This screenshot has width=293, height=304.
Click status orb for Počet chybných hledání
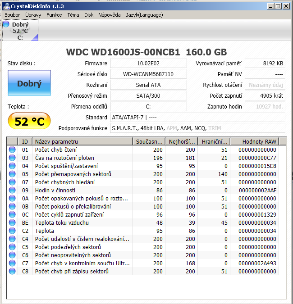point(12,182)
